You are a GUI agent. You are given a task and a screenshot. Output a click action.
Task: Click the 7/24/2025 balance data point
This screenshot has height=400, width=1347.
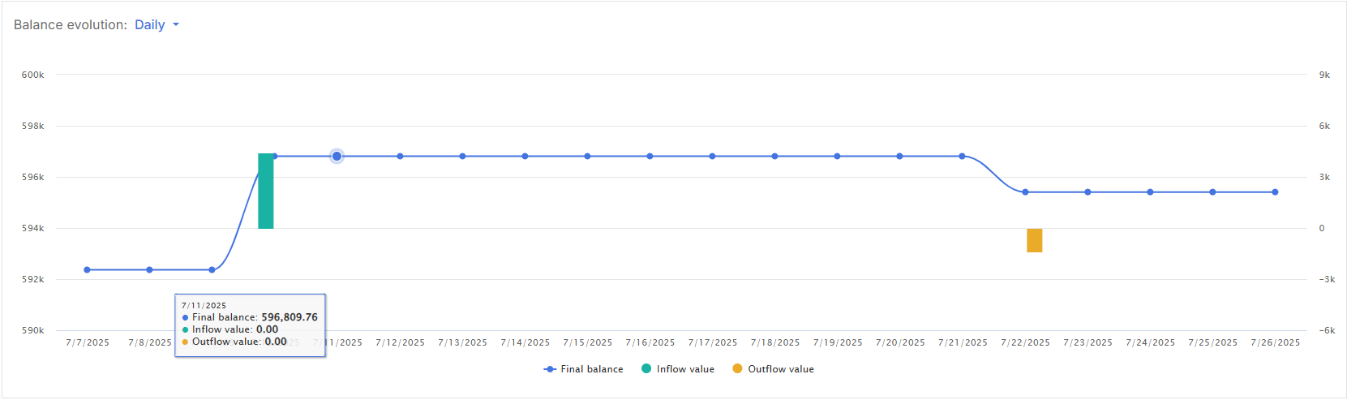(x=1150, y=192)
